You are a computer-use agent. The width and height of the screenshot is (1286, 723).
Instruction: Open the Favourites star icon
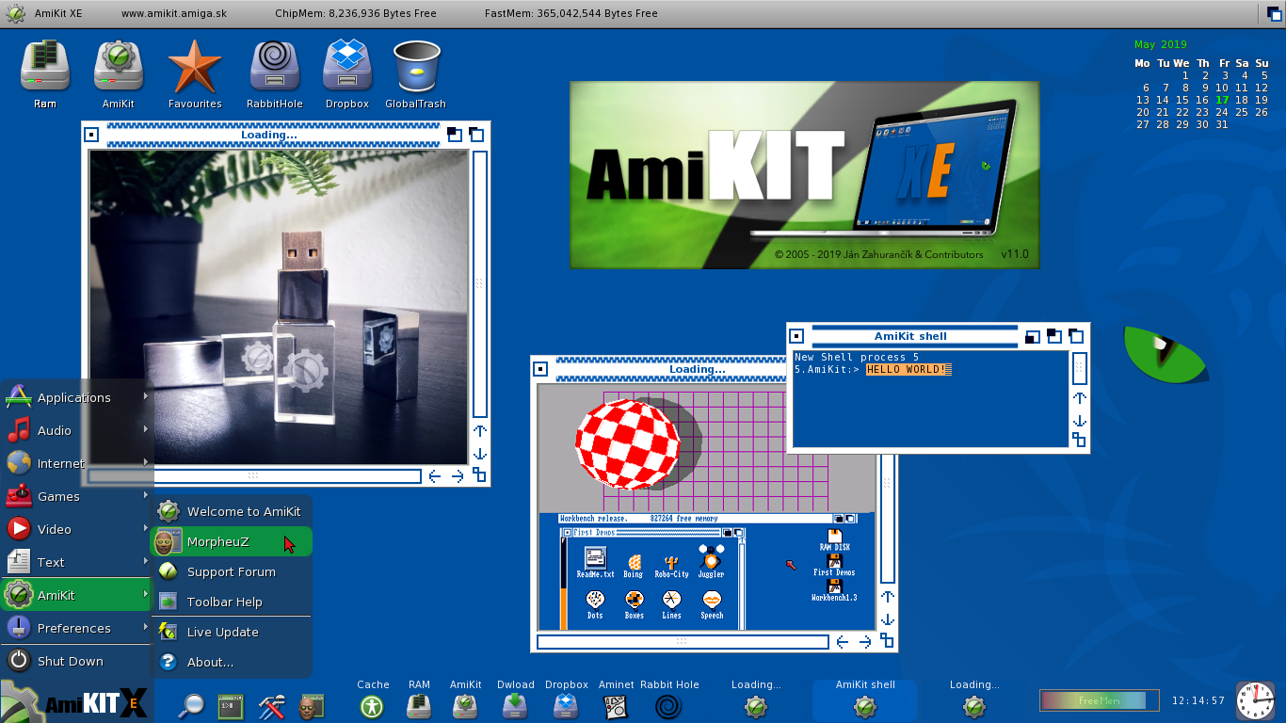coord(194,68)
